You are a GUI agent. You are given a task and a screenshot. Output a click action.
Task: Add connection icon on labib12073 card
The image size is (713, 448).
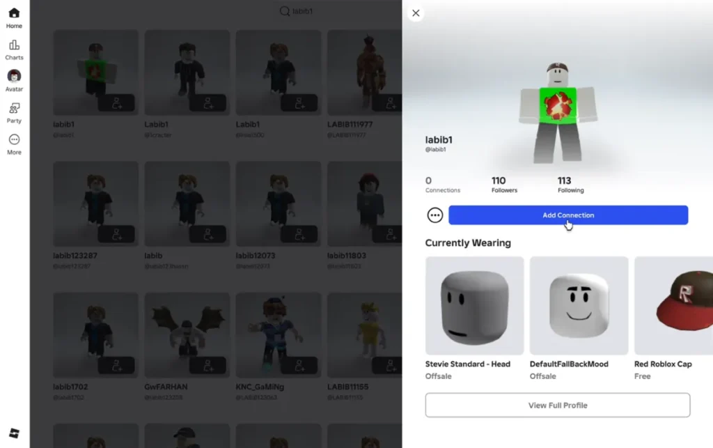click(299, 234)
